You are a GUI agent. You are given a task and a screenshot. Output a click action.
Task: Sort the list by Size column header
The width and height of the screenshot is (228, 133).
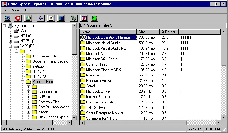coord(148,32)
